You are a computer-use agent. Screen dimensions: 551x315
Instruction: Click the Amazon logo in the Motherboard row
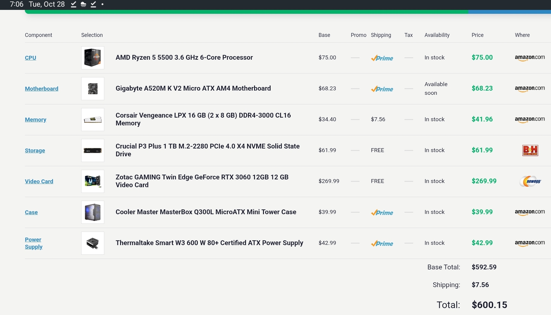[530, 88]
